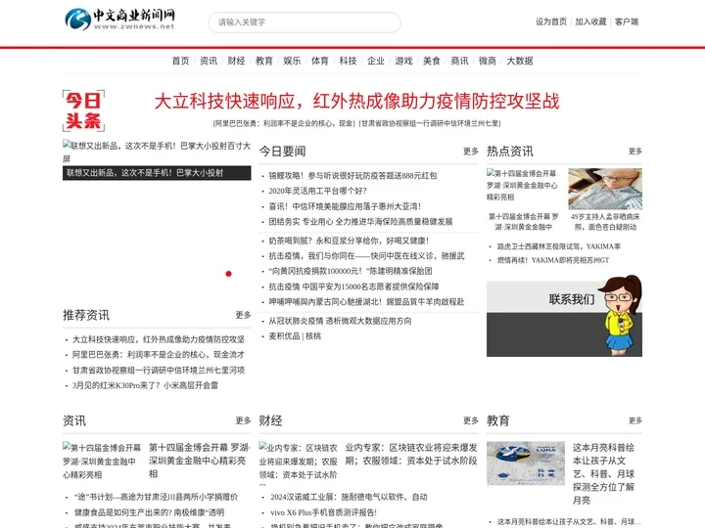Open recommended item 3月见的红米K30Pro来了
The width and height of the screenshot is (705, 528).
[145, 385]
